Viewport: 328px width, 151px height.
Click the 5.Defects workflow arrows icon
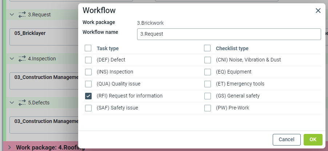(22, 103)
